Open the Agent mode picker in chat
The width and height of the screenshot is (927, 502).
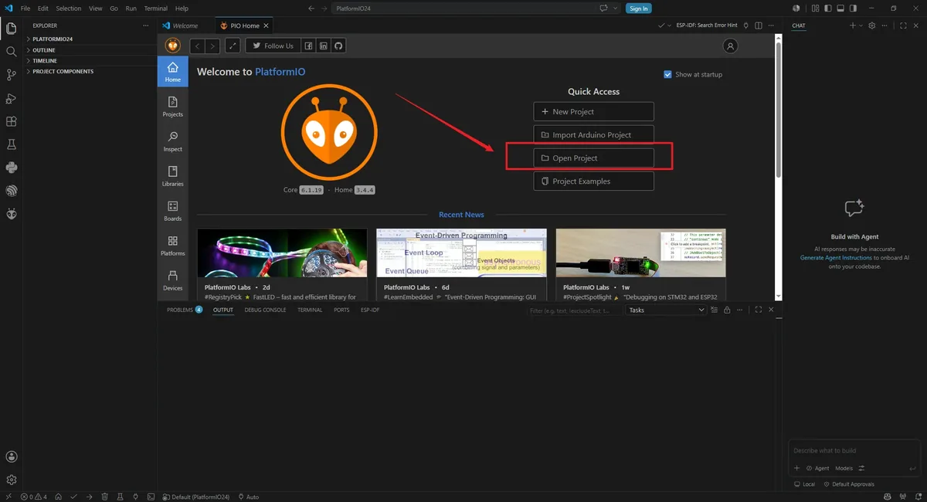click(817, 468)
